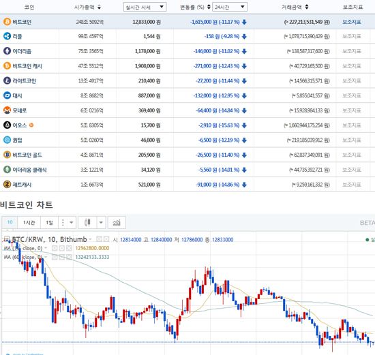Switch chart to 1일 interval

point(49,223)
